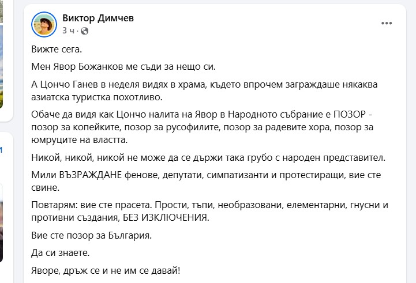
Task: Click the globe public audience icon
Action: pos(84,31)
